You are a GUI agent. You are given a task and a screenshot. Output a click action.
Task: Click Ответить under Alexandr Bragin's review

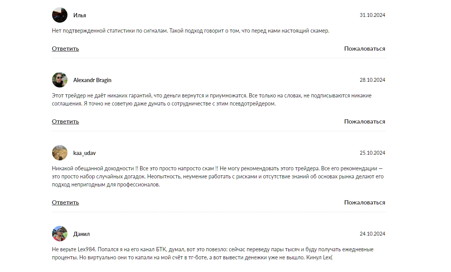[65, 122]
